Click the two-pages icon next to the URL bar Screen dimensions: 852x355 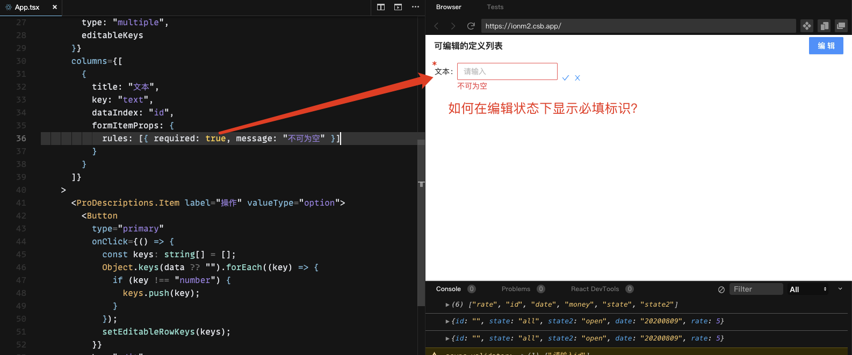coord(824,26)
